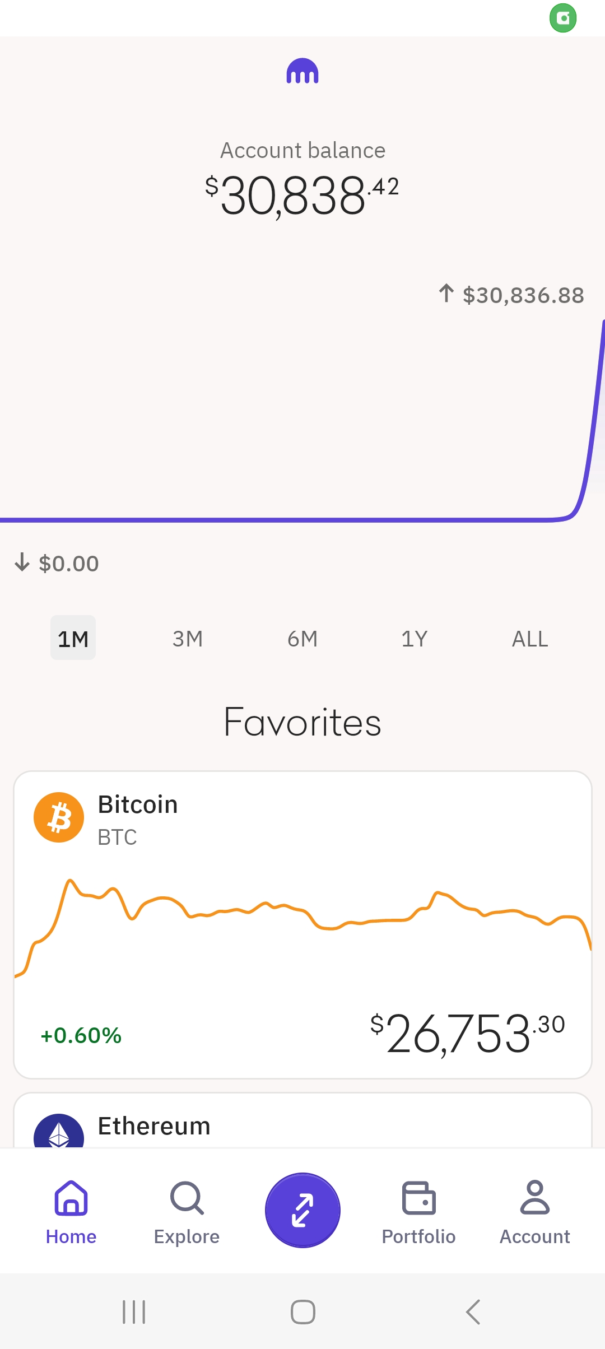605x1349 pixels.
Task: Tap the Ethereum coin icon
Action: 59,1132
